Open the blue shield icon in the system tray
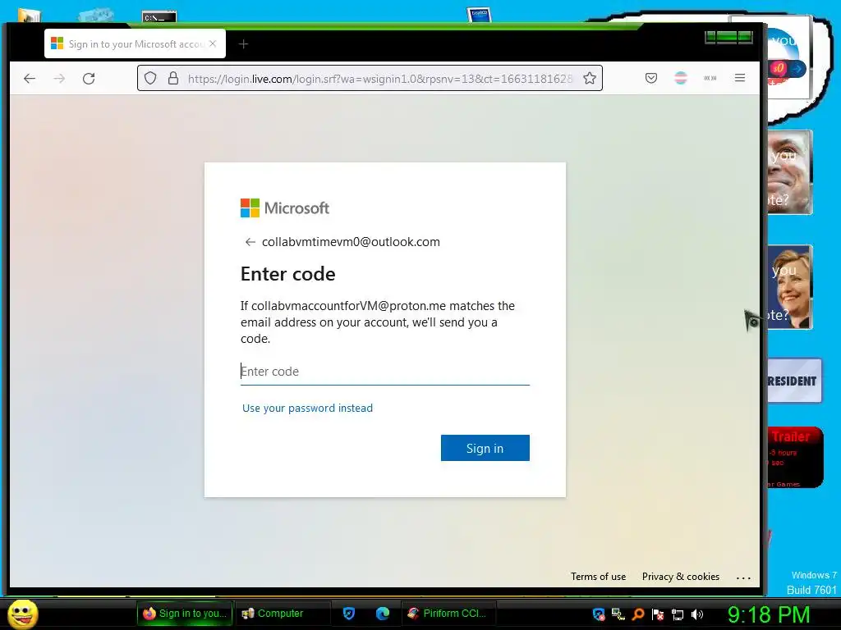841x630 pixels. (x=599, y=614)
